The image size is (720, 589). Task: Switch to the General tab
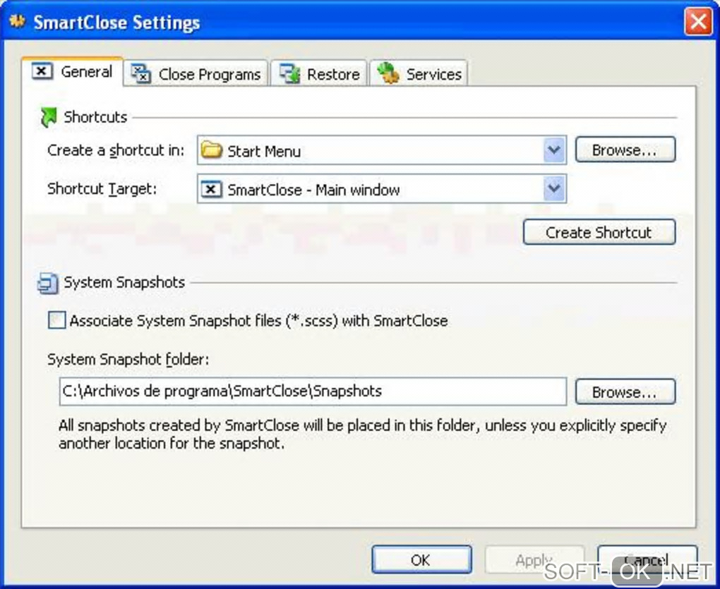(x=73, y=71)
